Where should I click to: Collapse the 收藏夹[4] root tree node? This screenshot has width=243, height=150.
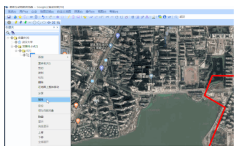[x=8, y=38]
